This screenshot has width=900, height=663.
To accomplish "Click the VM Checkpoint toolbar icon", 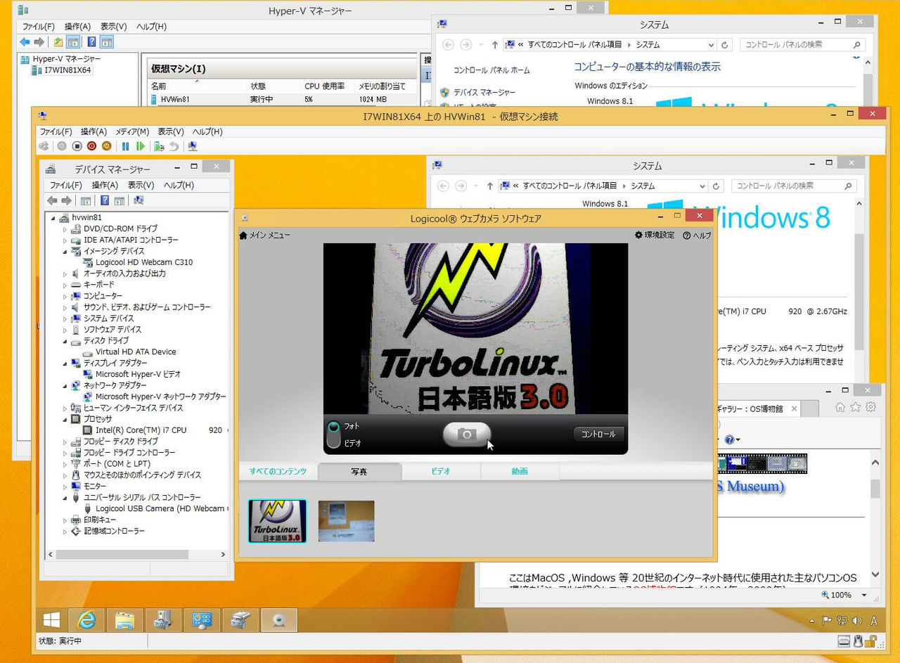I will [160, 146].
